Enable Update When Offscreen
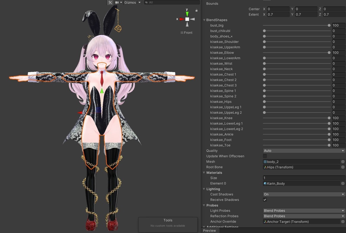Image resolution: width=346 pixels, height=233 pixels. 264,156
